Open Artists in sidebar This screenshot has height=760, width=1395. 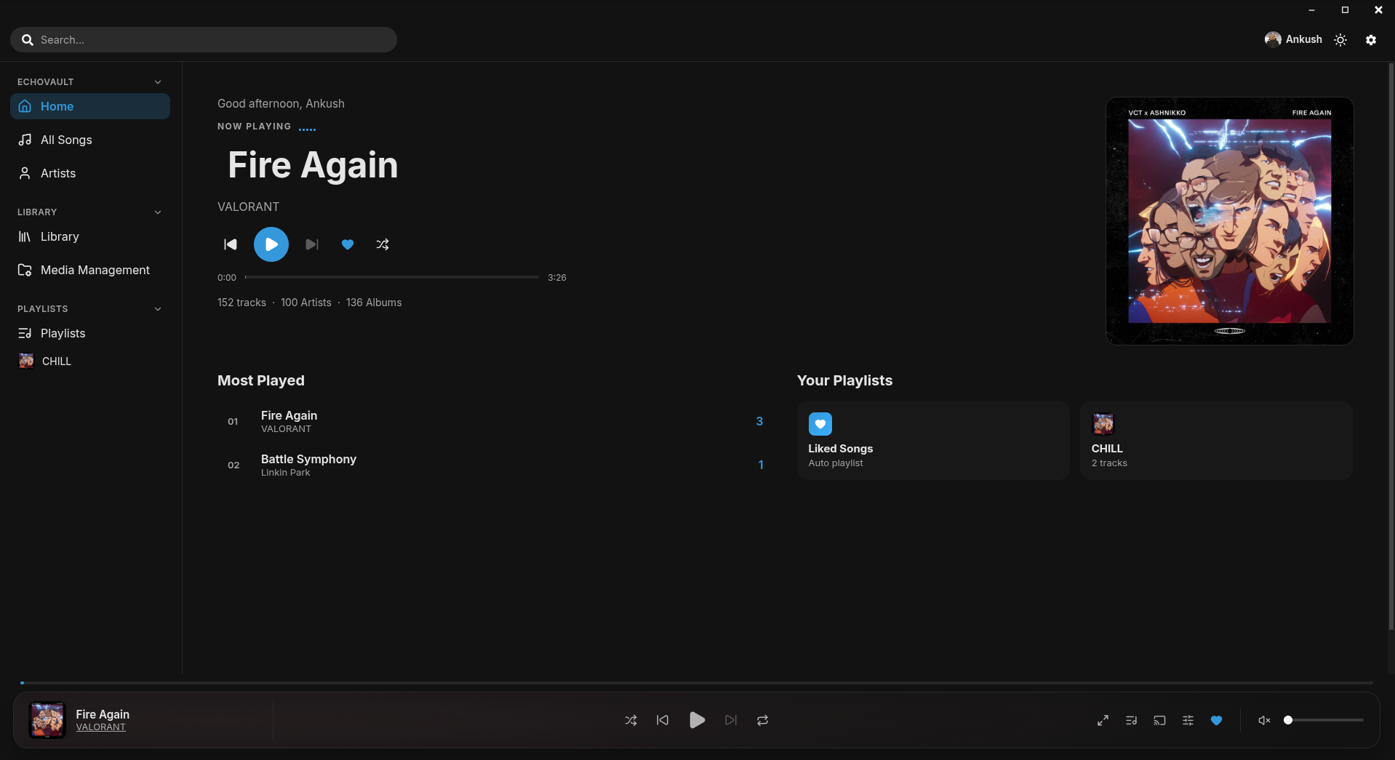click(90, 173)
